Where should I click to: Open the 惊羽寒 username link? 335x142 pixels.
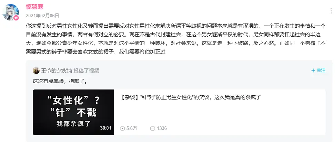click(34, 7)
